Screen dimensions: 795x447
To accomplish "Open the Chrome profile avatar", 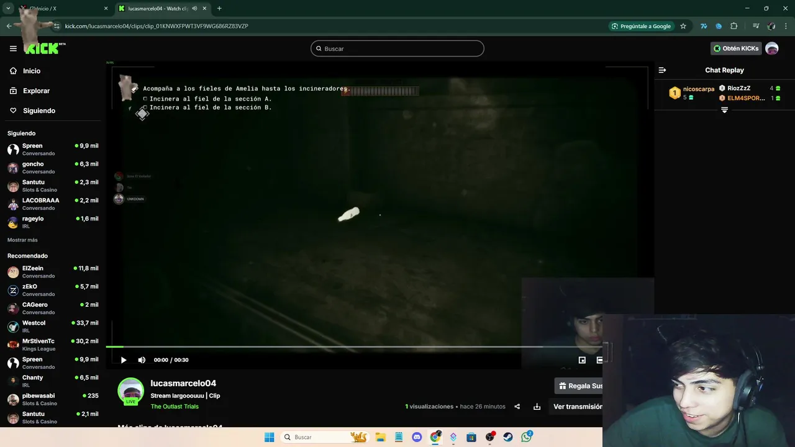I will [x=771, y=26].
